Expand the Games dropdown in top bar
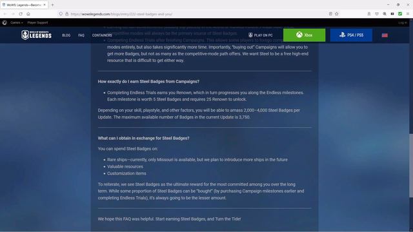This screenshot has width=413, height=232. point(17,23)
